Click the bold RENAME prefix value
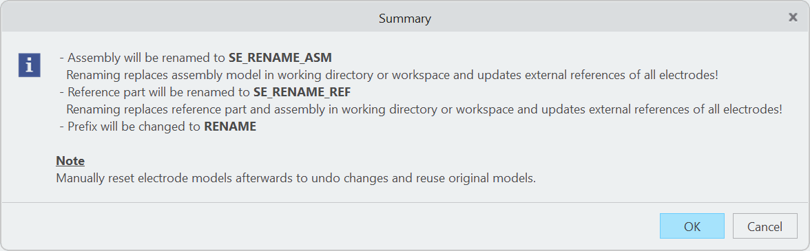810x251 pixels. (230, 127)
